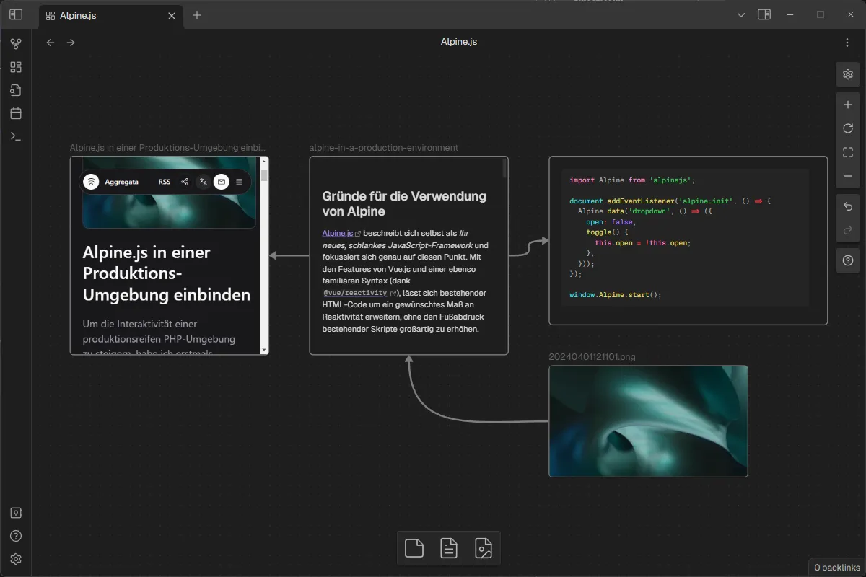Undo the last canvas action
The image size is (866, 577).
[x=848, y=207]
